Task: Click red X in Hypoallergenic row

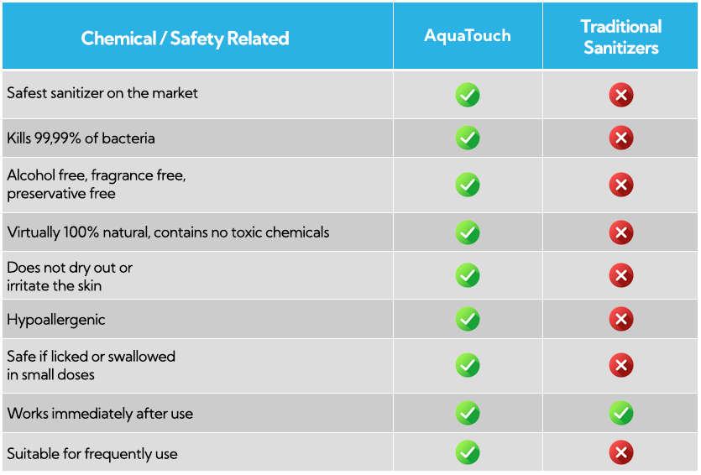Action: click(621, 319)
